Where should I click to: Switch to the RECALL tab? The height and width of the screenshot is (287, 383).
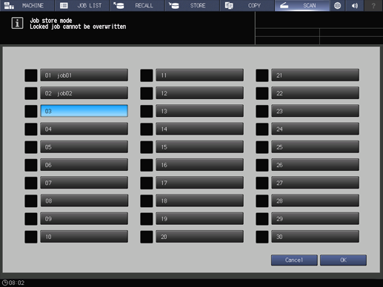click(x=137, y=5)
